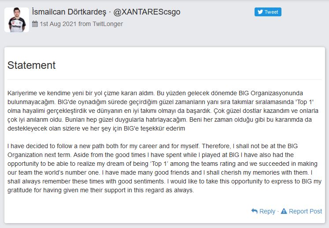
Task: Click the English paragraph starting 'I have decided'
Action: (165, 168)
